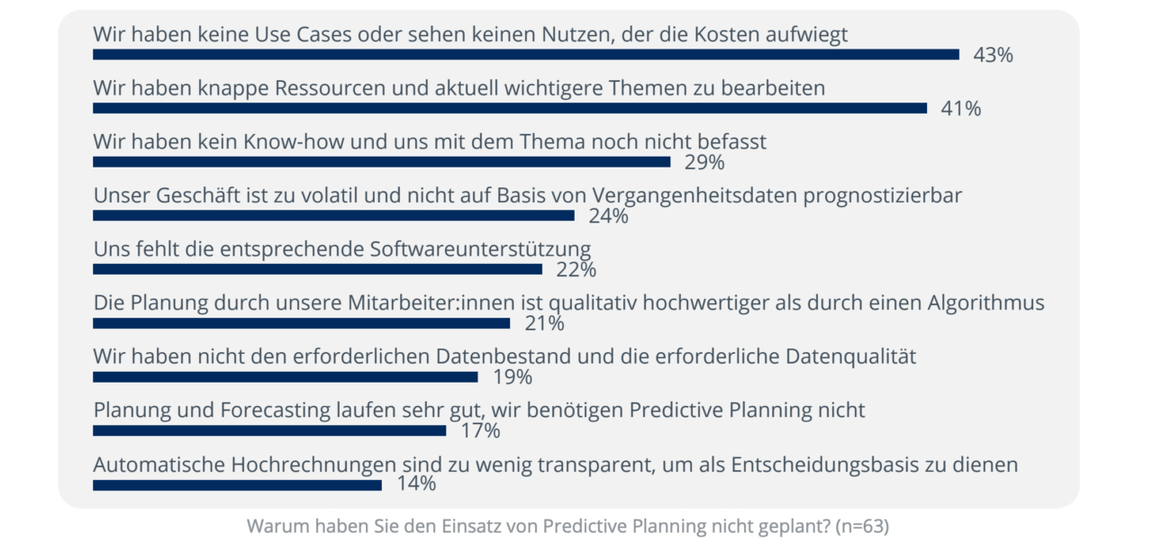This screenshot has height=551, width=1153.
Task: Click the 29% bar for missing know-how
Action: [x=382, y=162]
